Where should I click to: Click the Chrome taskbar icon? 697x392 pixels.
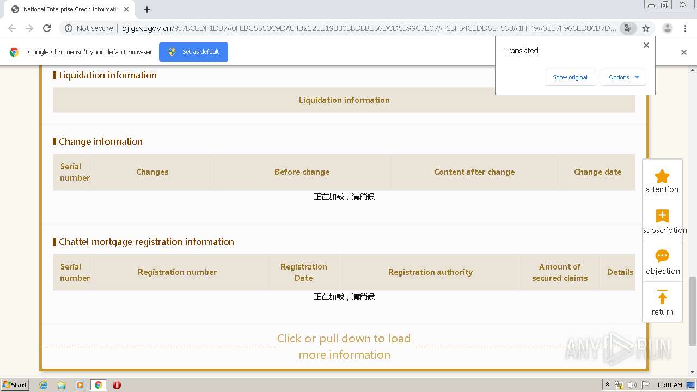[x=98, y=385]
